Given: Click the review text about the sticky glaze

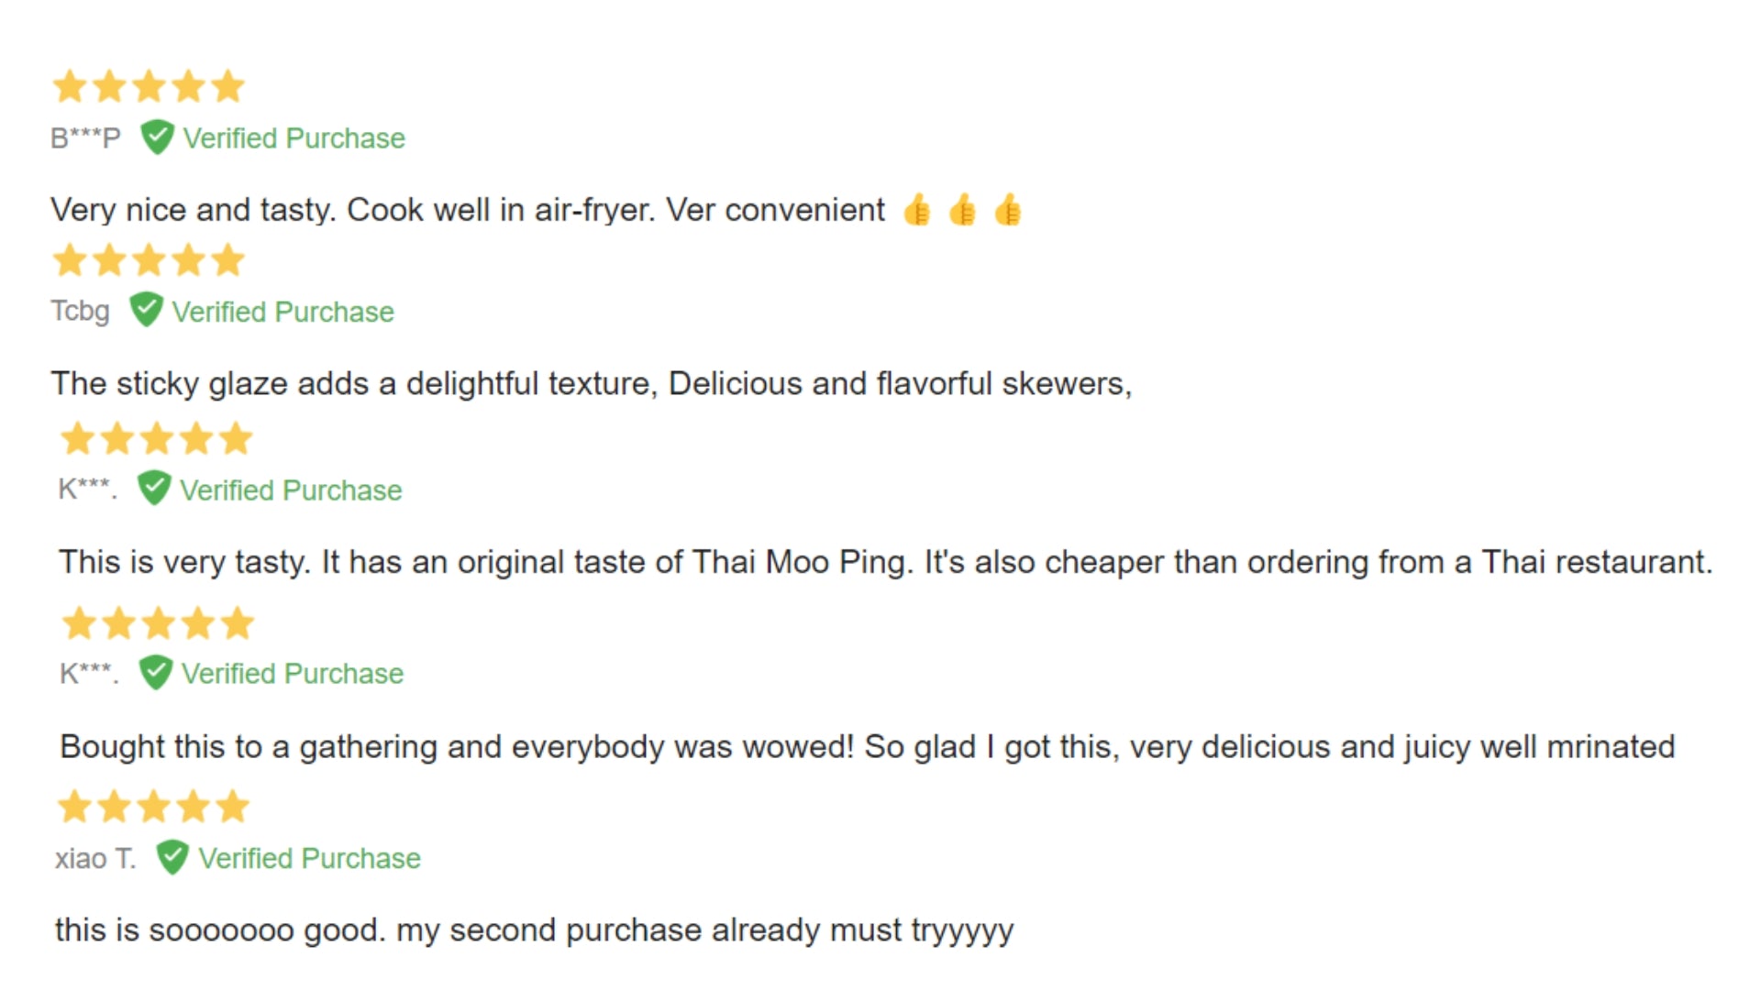Looking at the screenshot, I should pos(591,383).
